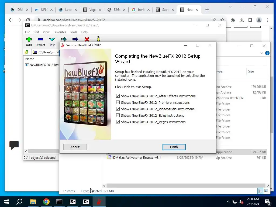Uncheck Vegas instructions checkbox
This screenshot has width=276, height=207.
point(118,122)
